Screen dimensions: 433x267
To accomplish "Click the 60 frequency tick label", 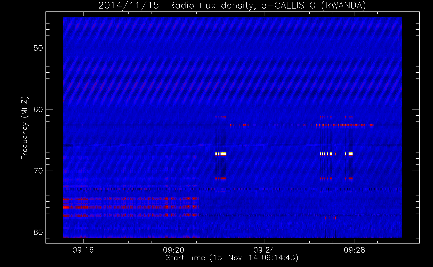I will click(38, 109).
